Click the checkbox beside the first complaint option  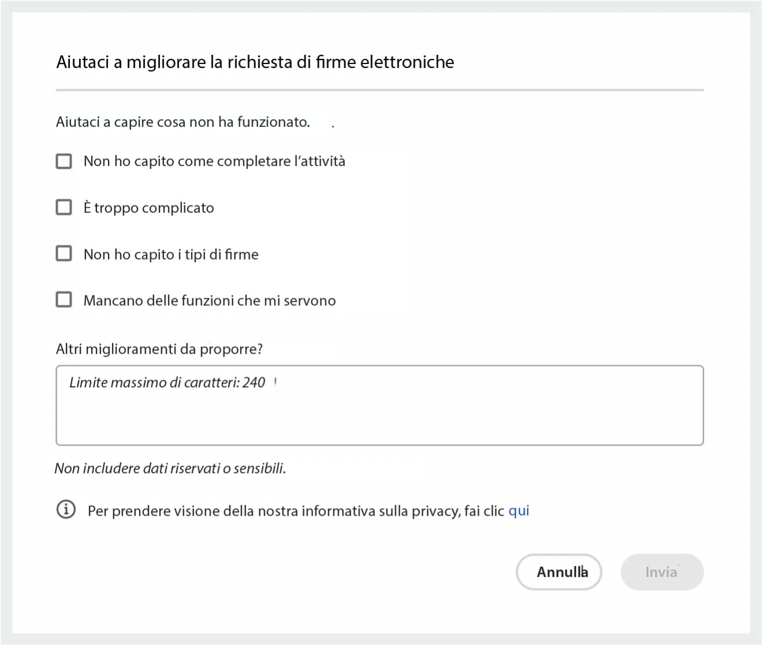pos(63,161)
